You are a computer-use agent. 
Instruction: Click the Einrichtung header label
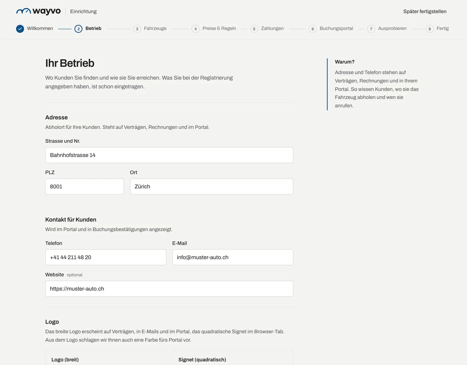pyautogui.click(x=83, y=11)
